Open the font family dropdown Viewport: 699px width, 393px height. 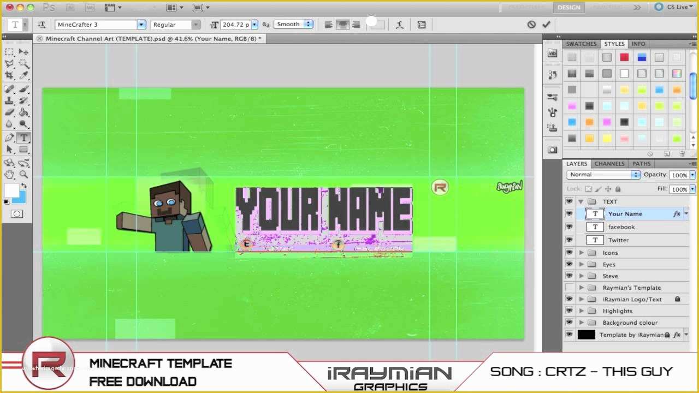click(x=141, y=25)
